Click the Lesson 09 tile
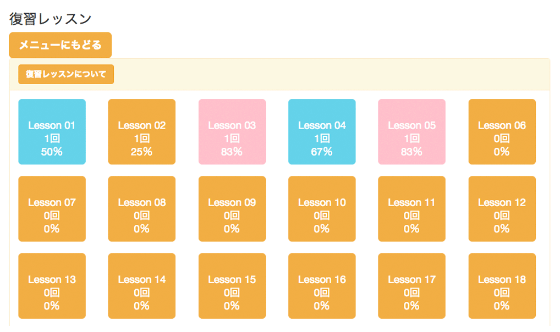 [232, 209]
